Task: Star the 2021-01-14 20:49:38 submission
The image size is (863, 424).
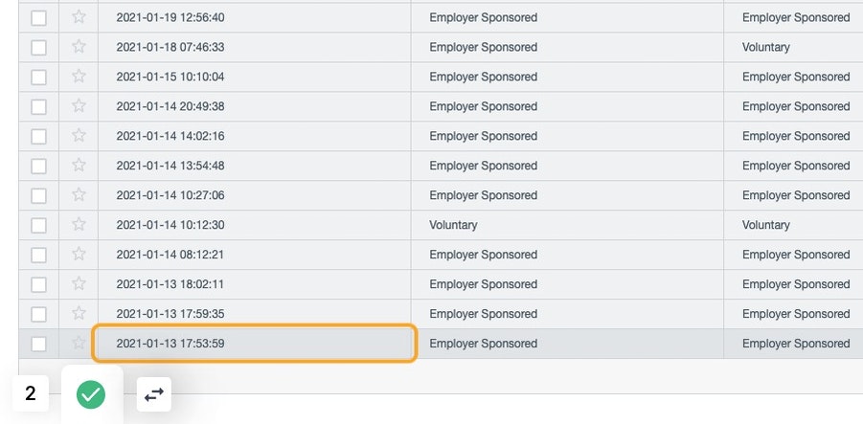Action: [79, 106]
